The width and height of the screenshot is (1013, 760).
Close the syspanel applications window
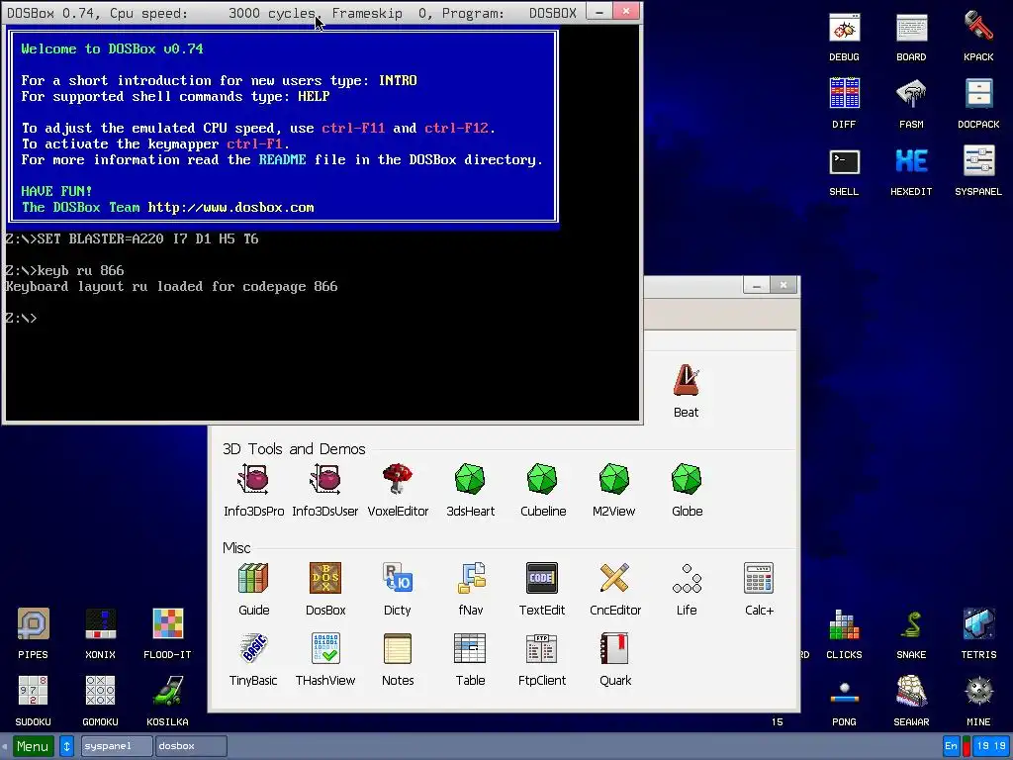click(x=783, y=285)
